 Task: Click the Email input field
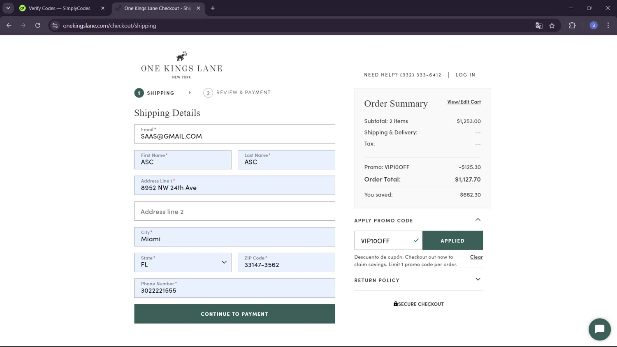point(234,134)
